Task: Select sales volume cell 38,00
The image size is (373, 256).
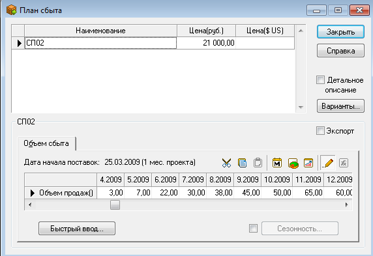Action: click(x=220, y=193)
